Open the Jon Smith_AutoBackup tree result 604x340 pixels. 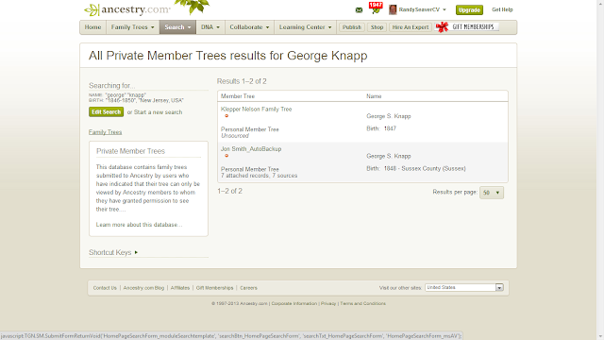pos(251,149)
